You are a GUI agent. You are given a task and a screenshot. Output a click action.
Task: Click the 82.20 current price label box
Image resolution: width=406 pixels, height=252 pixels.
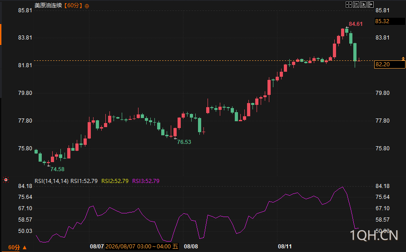coord(390,64)
